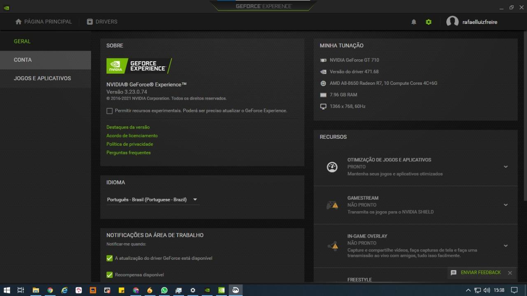Click the green settings gear icon
Image resolution: width=527 pixels, height=296 pixels.
429,22
